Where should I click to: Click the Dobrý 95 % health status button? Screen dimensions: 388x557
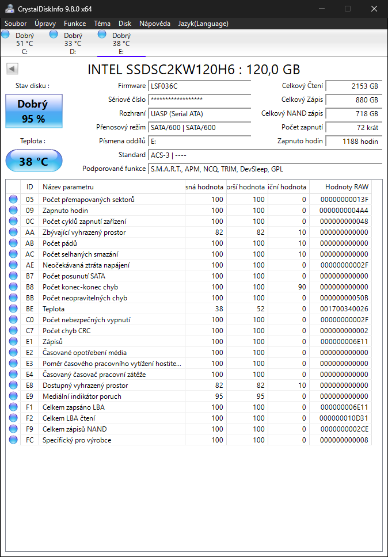pyautogui.click(x=34, y=111)
